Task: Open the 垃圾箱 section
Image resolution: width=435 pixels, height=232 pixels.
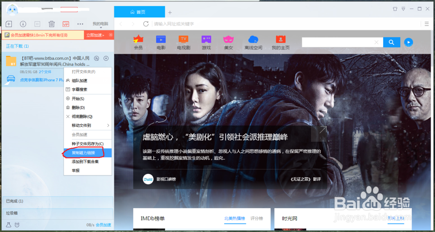Action: [x=57, y=213]
